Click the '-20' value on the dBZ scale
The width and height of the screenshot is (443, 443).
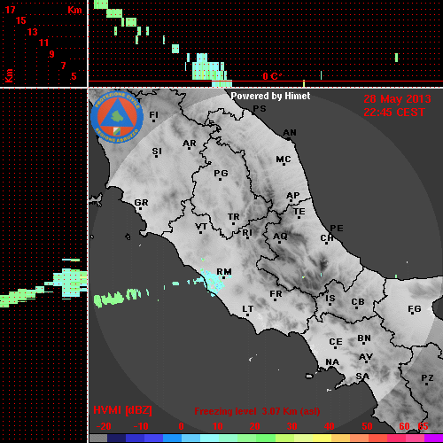click(x=104, y=426)
